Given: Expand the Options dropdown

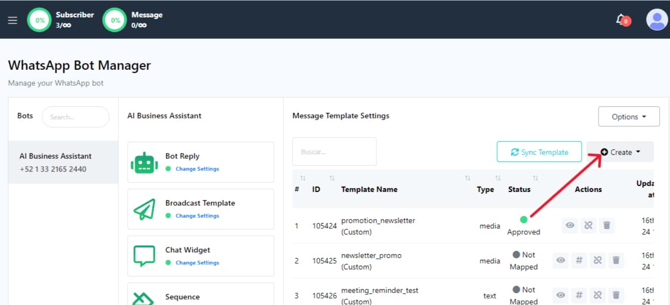Looking at the screenshot, I should pyautogui.click(x=629, y=117).
